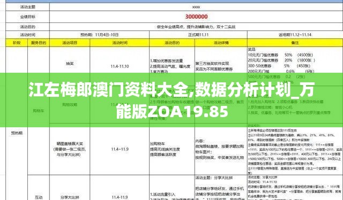Select the 业绩目标 label cell
The image size is (343, 200).
click(x=27, y=17)
